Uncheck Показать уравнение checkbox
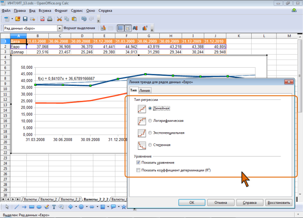 click(x=138, y=162)
